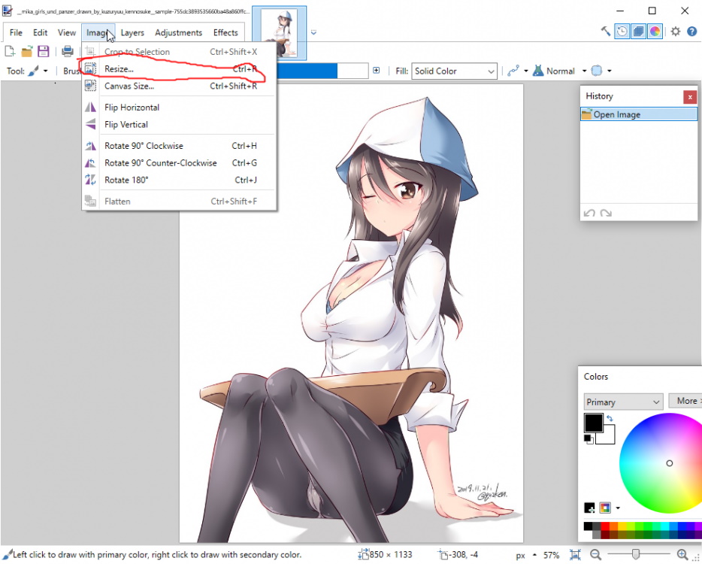
Task: Open the Adjustments menu
Action: (x=178, y=32)
